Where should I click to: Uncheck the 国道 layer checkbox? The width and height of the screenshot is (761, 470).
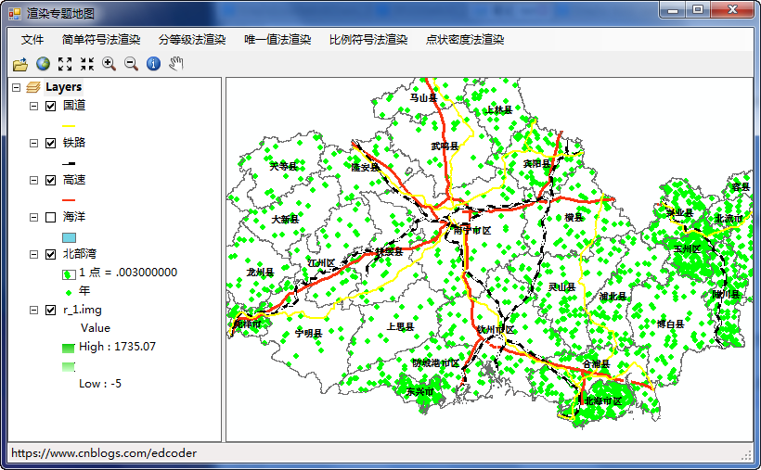[x=51, y=107]
